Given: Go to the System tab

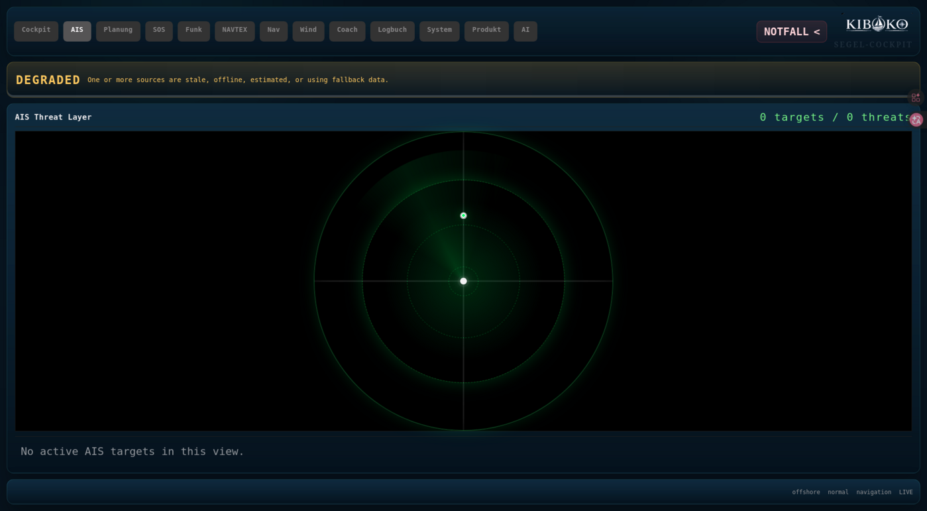Looking at the screenshot, I should pyautogui.click(x=439, y=30).
